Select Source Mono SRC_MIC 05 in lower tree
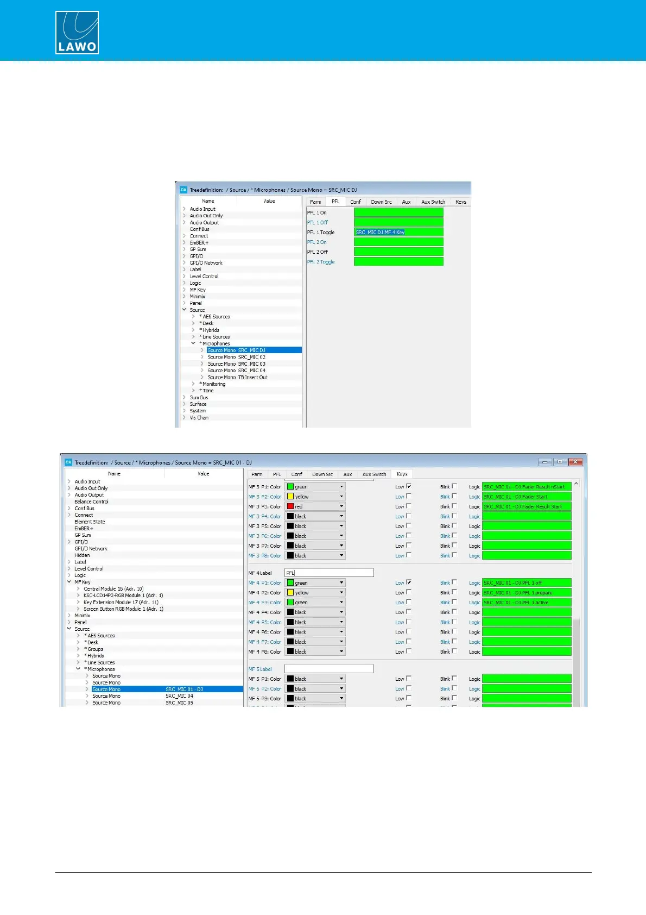 tap(142, 703)
